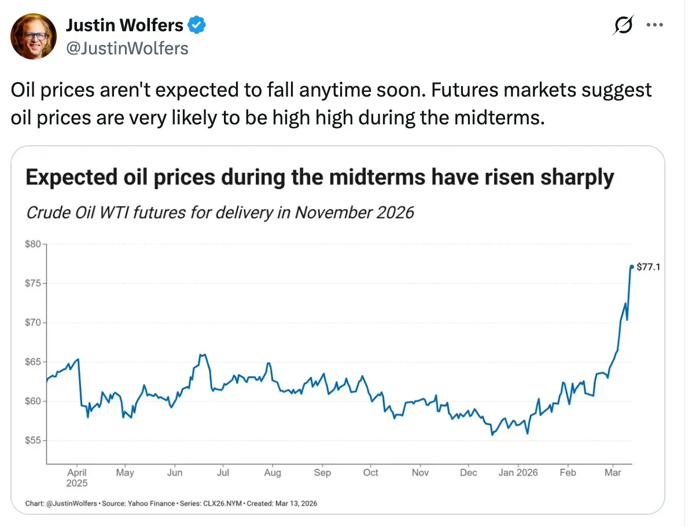Click the Mar label on the time axis
692x527 pixels.
point(613,473)
